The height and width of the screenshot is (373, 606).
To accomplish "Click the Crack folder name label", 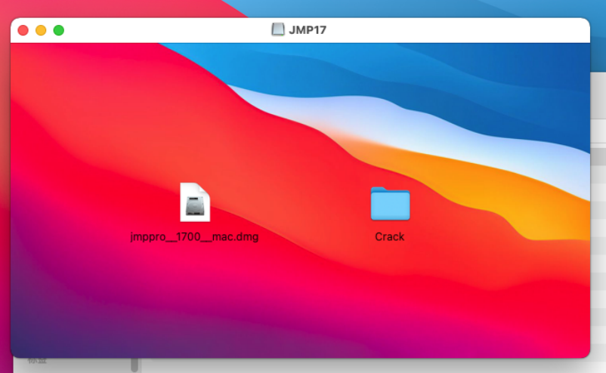I will tap(390, 236).
